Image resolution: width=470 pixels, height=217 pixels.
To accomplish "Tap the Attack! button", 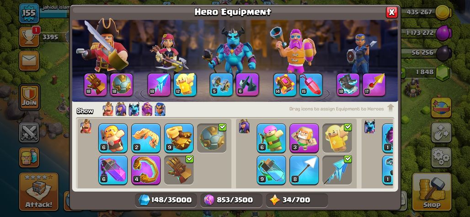I will coord(39,192).
